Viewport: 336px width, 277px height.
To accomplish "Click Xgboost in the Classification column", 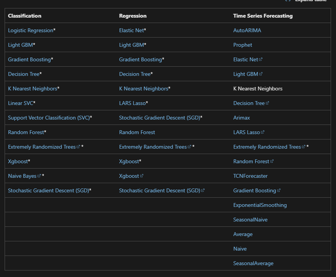I will (x=18, y=162).
